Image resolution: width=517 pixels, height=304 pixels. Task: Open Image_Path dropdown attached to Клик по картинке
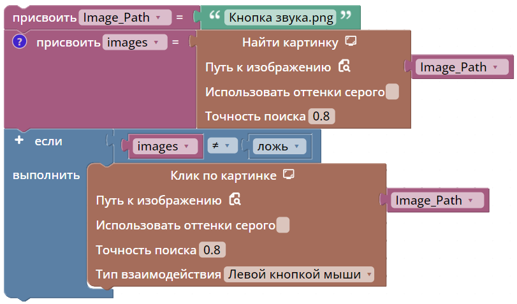pos(437,201)
